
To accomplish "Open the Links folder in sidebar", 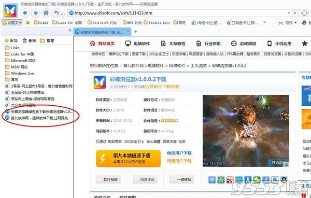I will click(x=12, y=48).
